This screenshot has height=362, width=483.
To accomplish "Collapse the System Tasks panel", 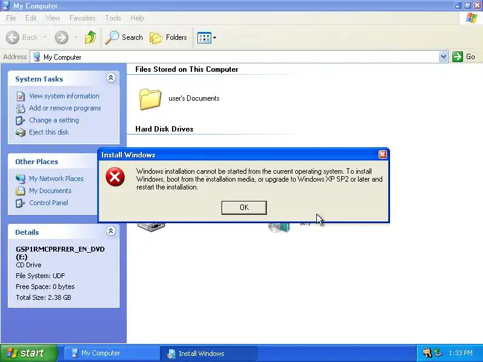I will [x=111, y=78].
